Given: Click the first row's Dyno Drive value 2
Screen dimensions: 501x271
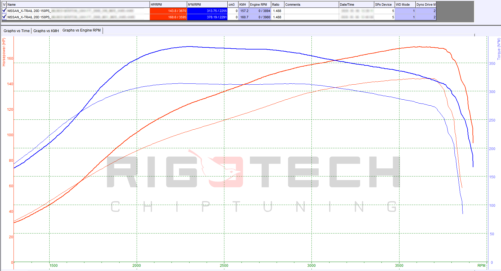Looking at the screenshot, I should point(426,11).
